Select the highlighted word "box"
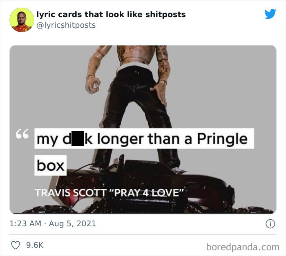This screenshot has height=256, width=286. [x=51, y=166]
